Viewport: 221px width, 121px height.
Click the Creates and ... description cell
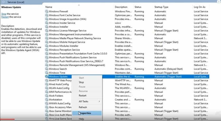122,99
